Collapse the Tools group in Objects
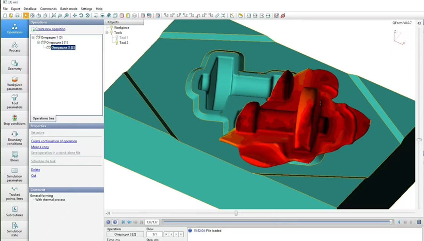Viewport: 424px width, 241px height. pyautogui.click(x=107, y=32)
